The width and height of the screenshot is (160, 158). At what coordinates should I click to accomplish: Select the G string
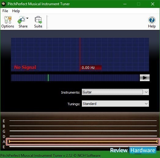pos(83,131)
